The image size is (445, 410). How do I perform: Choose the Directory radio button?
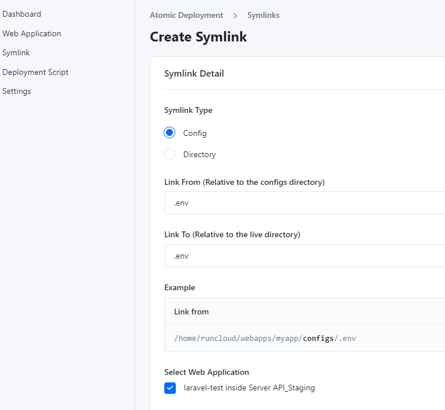pyautogui.click(x=169, y=154)
